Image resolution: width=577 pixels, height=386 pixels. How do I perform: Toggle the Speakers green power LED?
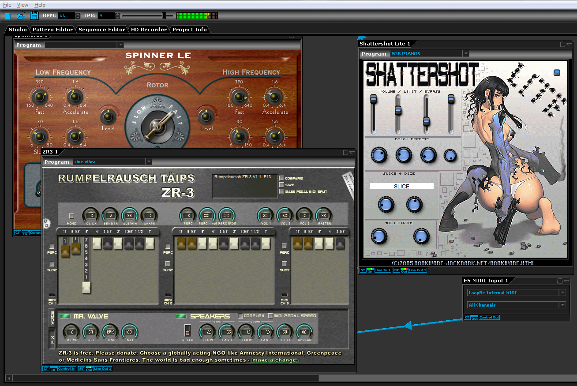coord(181,316)
